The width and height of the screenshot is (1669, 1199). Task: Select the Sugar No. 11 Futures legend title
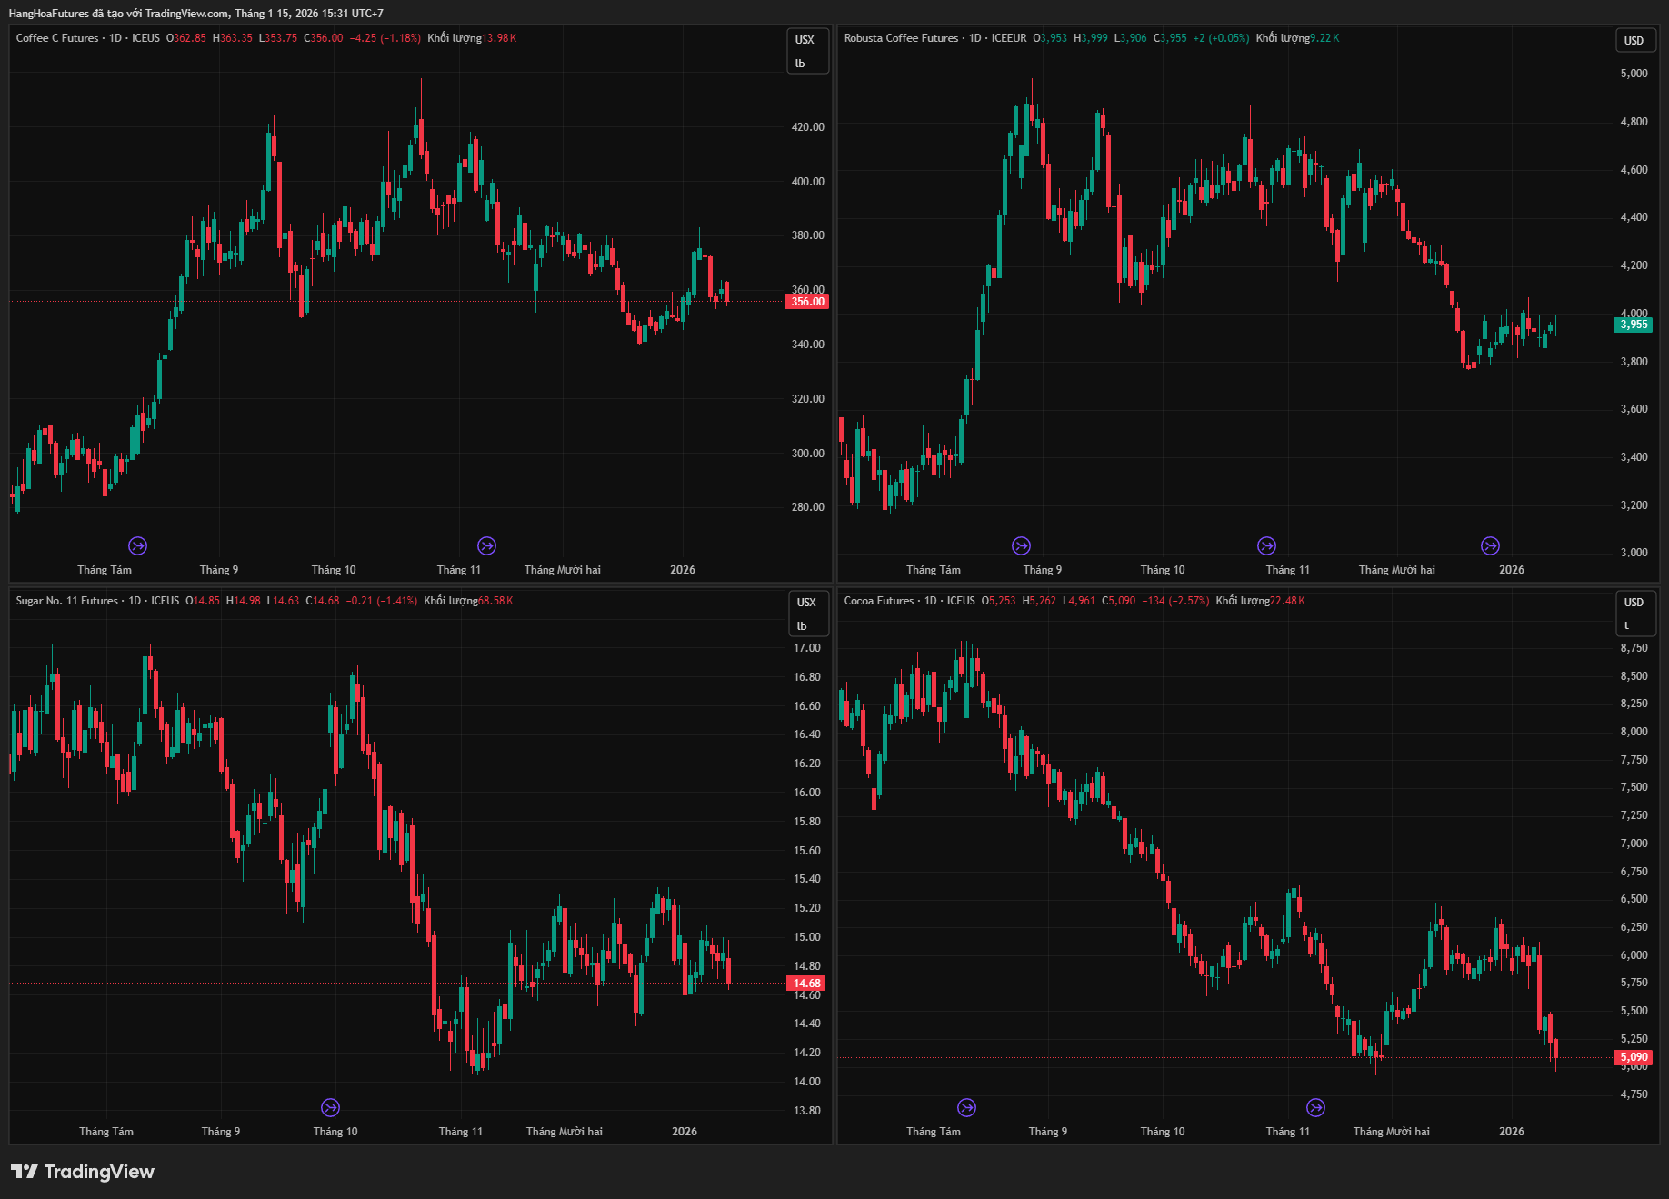(66, 601)
